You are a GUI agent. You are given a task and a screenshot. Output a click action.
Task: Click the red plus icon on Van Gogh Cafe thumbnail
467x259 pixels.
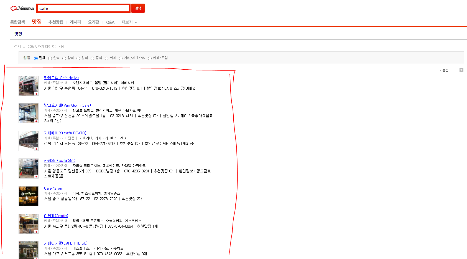coord(36,121)
